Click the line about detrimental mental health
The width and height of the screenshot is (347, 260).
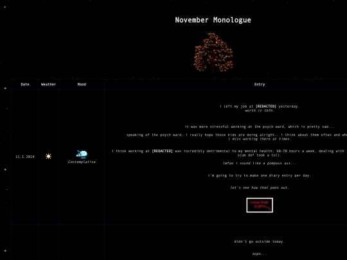229,151
